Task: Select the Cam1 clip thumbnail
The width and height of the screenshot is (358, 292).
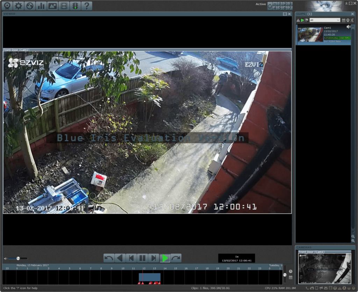Action: click(x=310, y=35)
